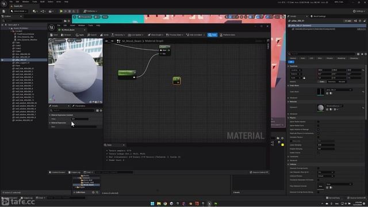Open Platforms dropdown in main toolbar

tap(90, 11)
